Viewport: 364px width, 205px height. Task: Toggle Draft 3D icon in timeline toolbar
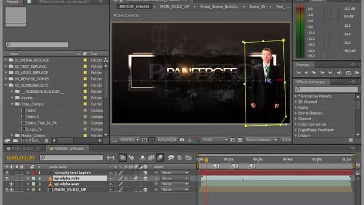(x=131, y=158)
